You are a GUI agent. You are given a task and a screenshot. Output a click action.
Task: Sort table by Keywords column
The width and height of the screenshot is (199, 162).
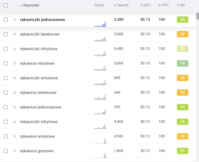(30, 5)
